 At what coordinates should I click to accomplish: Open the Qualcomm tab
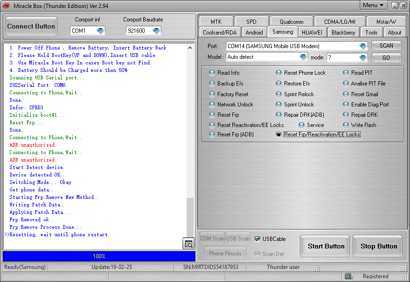click(x=292, y=21)
